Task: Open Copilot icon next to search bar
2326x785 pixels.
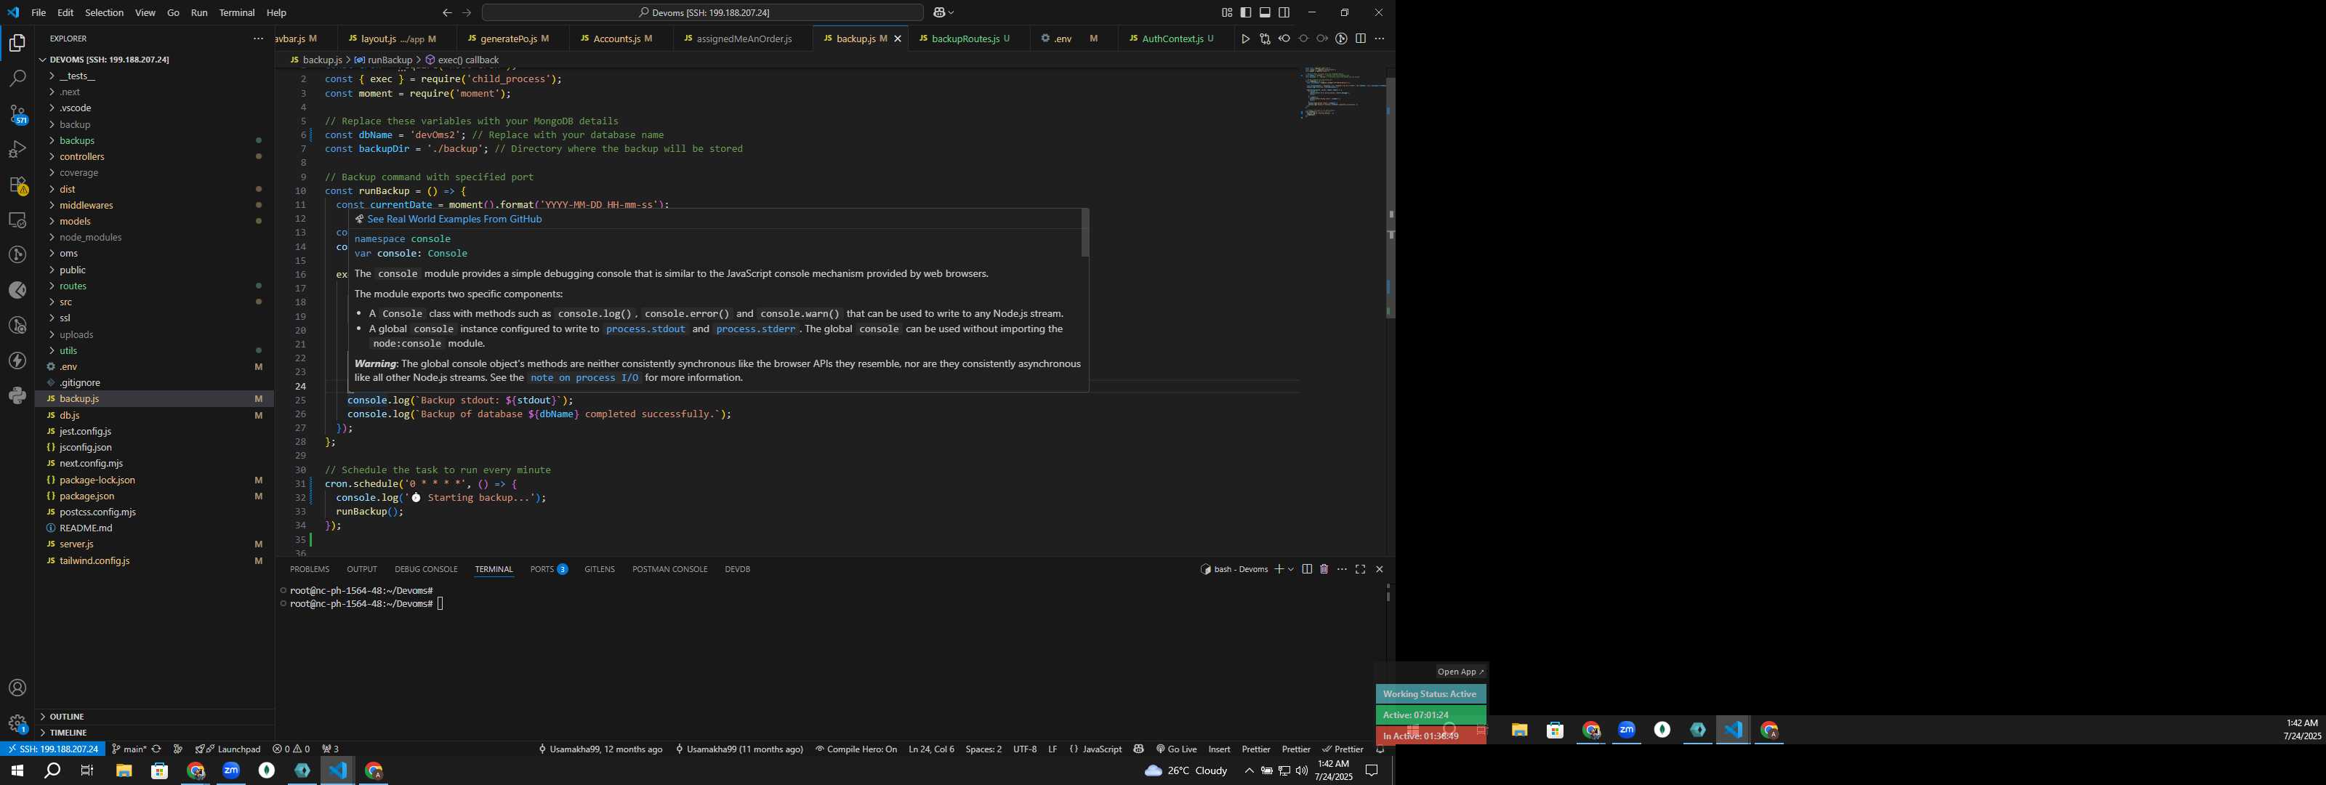Action: pyautogui.click(x=939, y=12)
